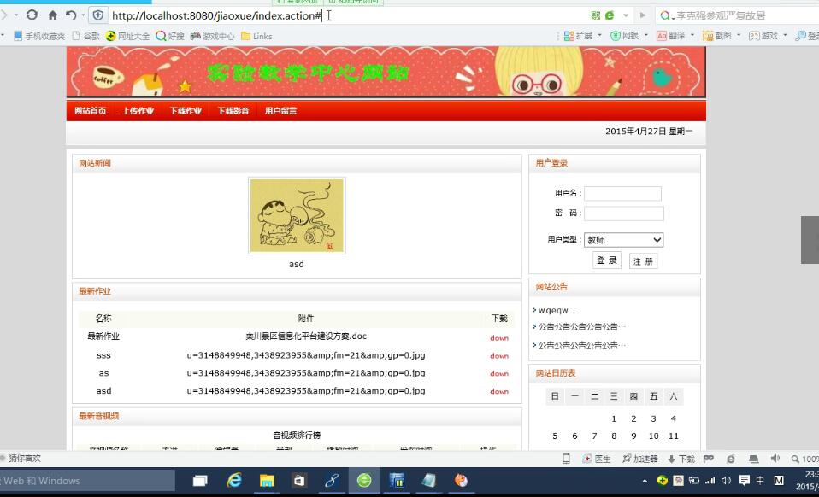This screenshot has height=497, width=819.
Task: Open the 网站首页 navigation menu item
Action: coord(91,110)
